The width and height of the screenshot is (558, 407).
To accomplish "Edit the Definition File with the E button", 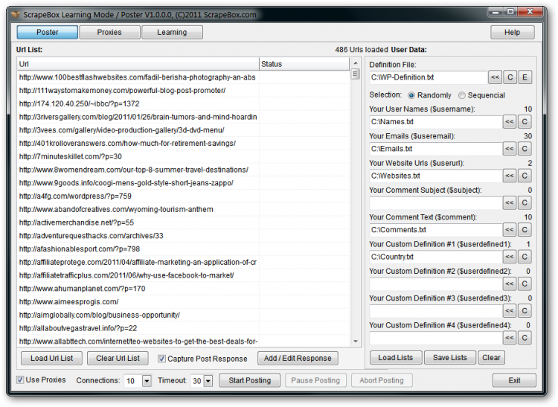I will (525, 77).
